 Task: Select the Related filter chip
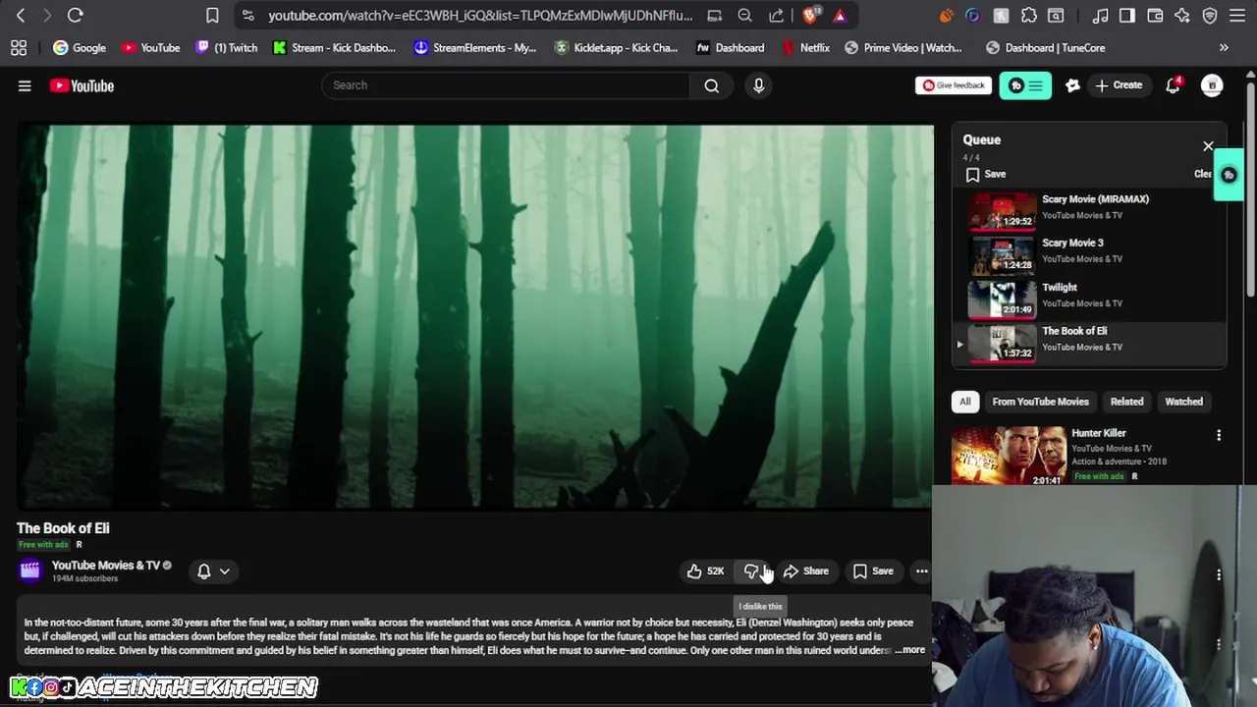click(1126, 401)
